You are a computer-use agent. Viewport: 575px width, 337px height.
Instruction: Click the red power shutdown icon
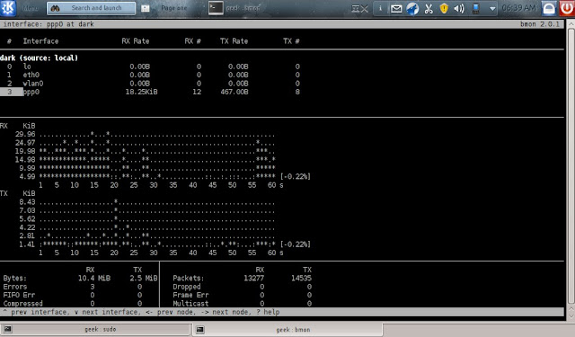tap(567, 8)
